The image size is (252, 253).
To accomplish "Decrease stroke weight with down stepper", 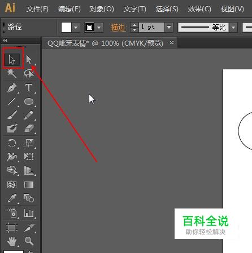I will pyautogui.click(x=134, y=30).
